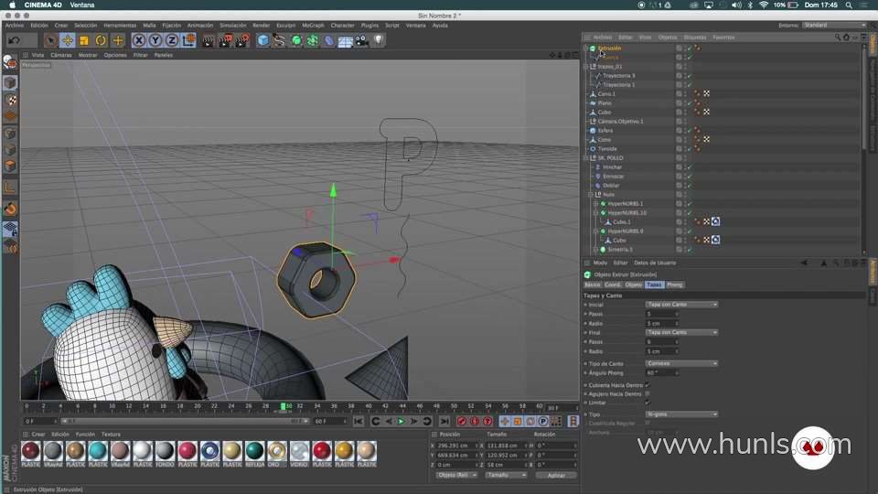The image size is (878, 494).
Task: Open the Tipo 'N-gons' dropdown
Action: (681, 414)
